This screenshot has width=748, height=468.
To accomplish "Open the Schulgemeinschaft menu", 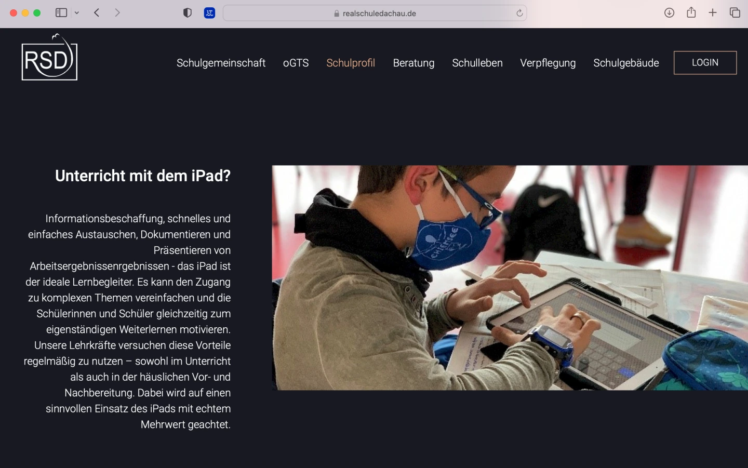I will pyautogui.click(x=221, y=63).
